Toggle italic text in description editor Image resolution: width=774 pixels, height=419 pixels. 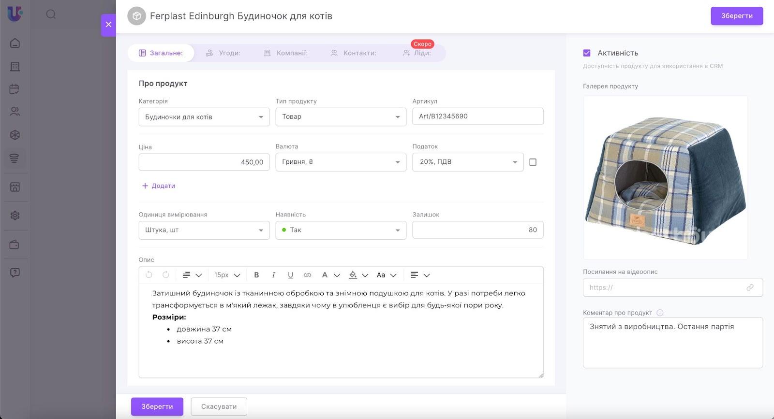273,275
